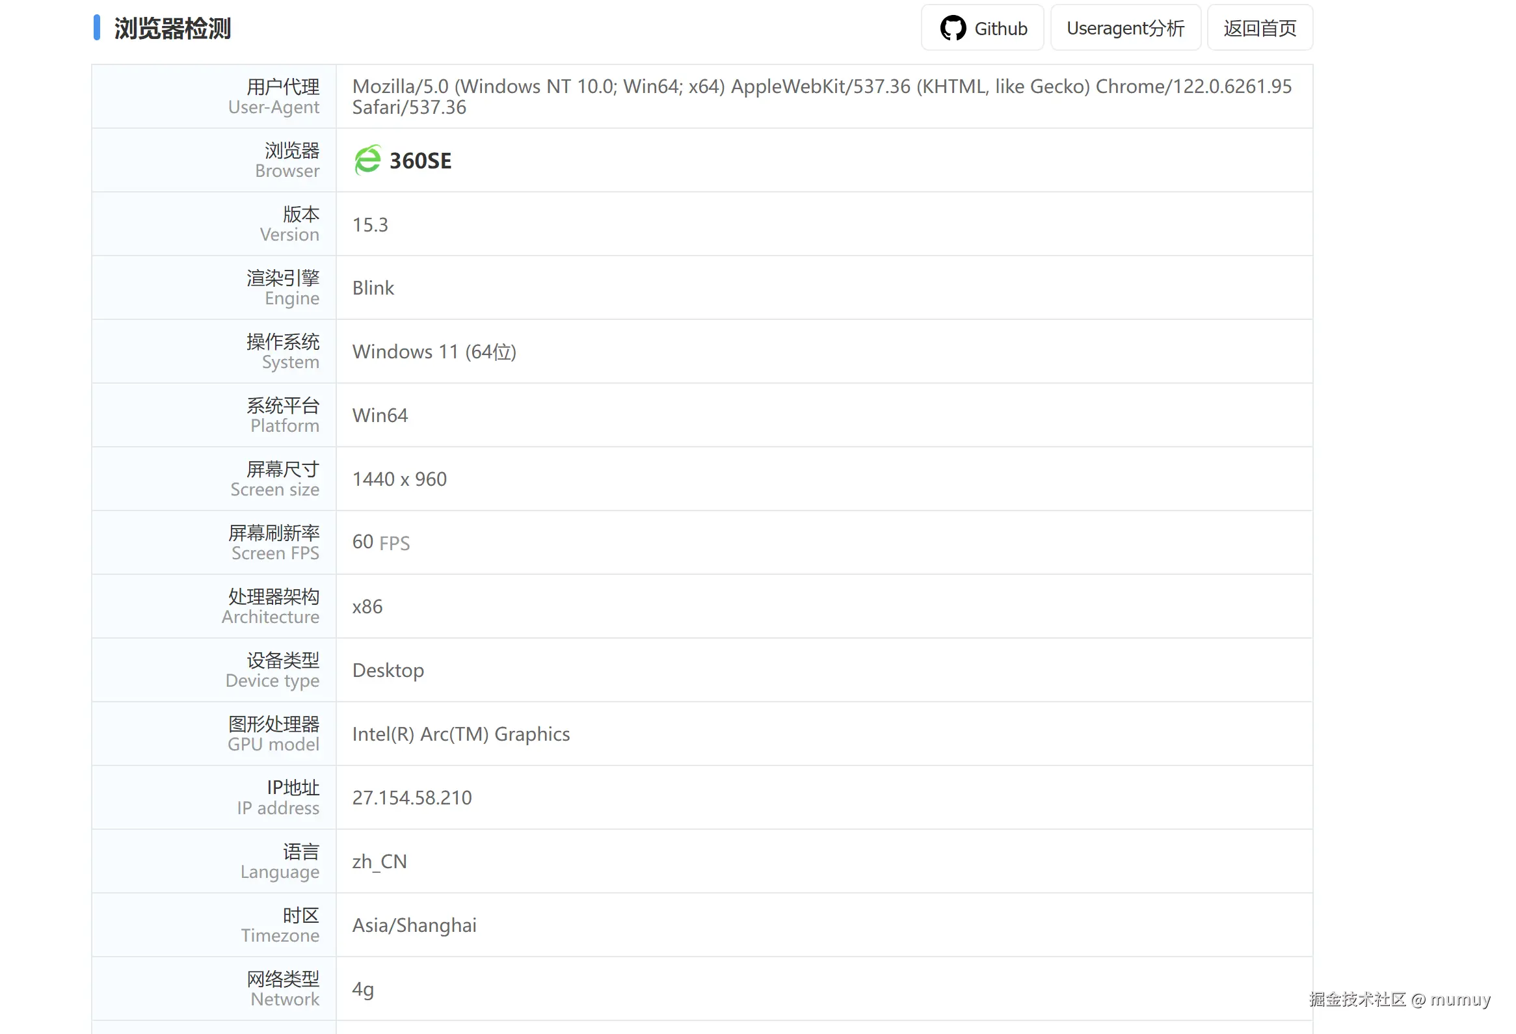Click the 360SE browser name text
Viewport: 1516px width, 1034px height.
pyautogui.click(x=420, y=161)
